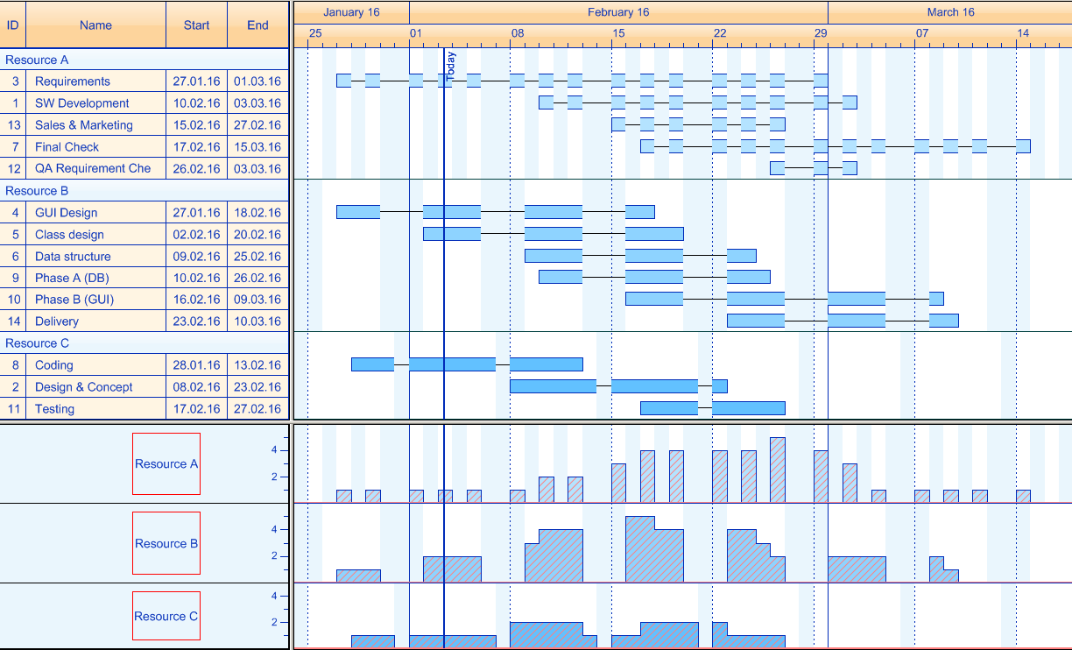The width and height of the screenshot is (1072, 650).
Task: Select the Class design task name
Action: 69,235
